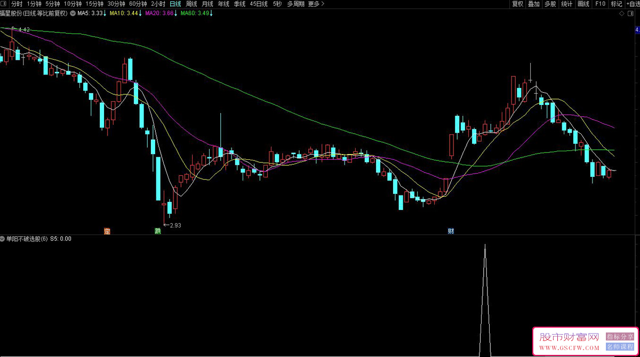Switch to 周线 weekly chart
The height and width of the screenshot is (357, 640).
[191, 4]
